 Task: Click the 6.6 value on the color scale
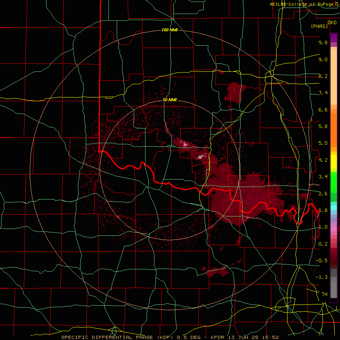tap(323, 110)
